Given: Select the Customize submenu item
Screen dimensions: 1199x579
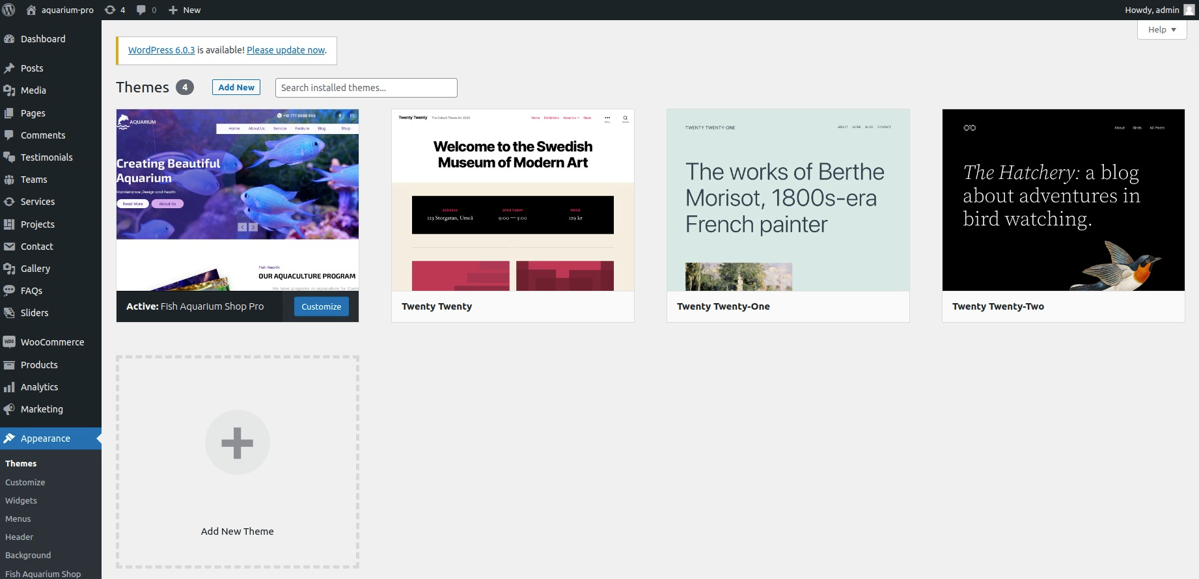Looking at the screenshot, I should pos(25,483).
